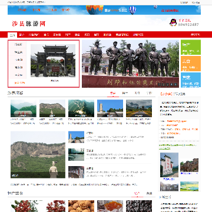Click the bronze soldier statues slideshow image
212x212 pixels.
pyautogui.click(x=130, y=64)
